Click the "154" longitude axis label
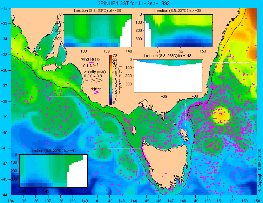This screenshot has height=203, width=263. (x=257, y=201)
